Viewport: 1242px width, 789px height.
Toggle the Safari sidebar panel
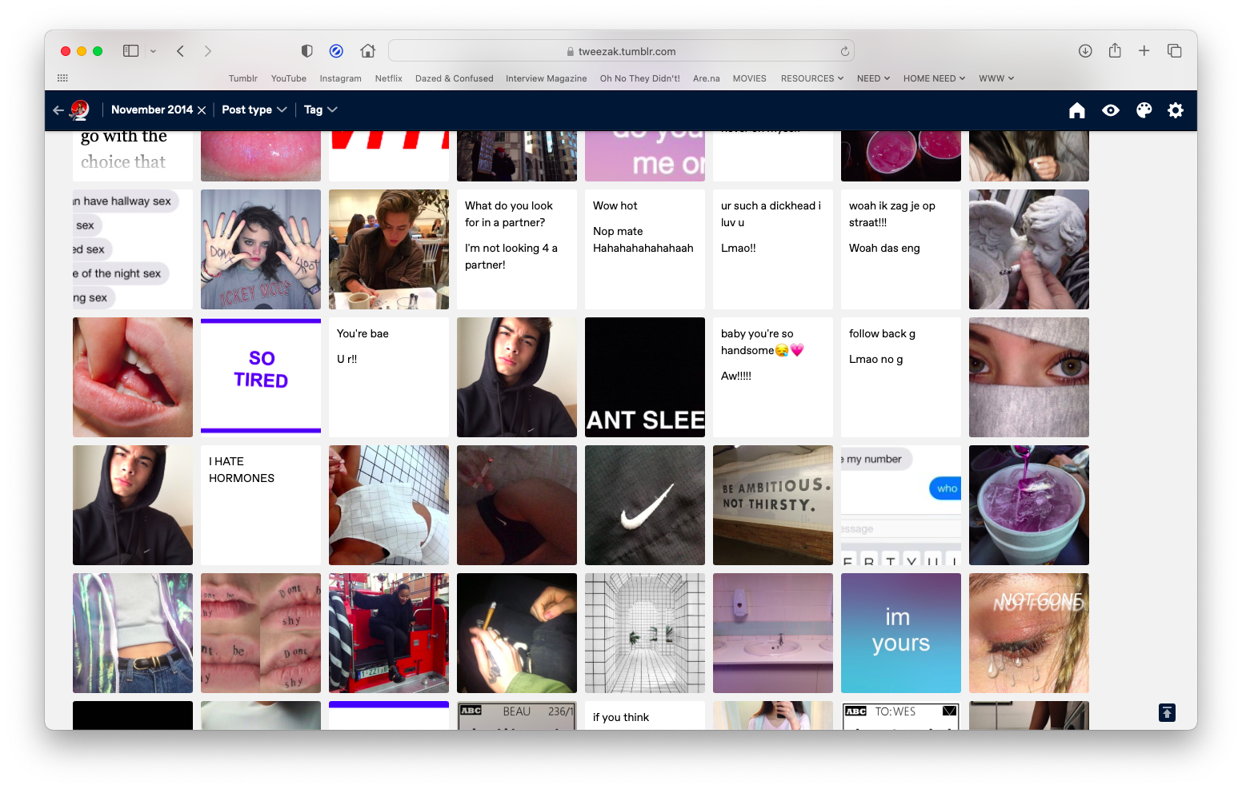pos(131,51)
